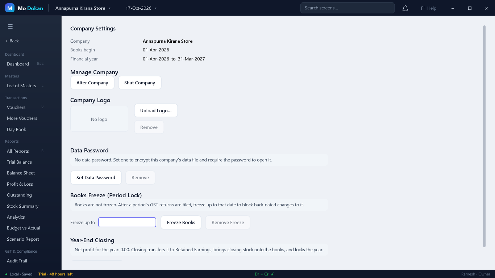495x278 pixels.
Task: Click the settings page vertical scrollbar
Action: pos(484,136)
